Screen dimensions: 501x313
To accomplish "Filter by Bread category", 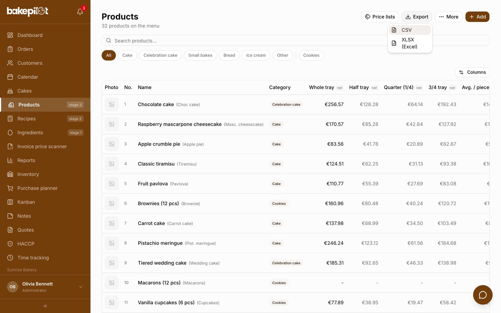I will tap(229, 55).
